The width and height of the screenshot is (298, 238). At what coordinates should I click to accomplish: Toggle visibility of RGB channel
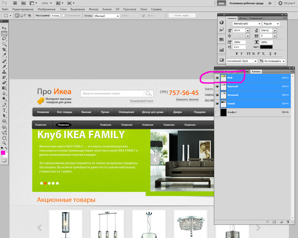click(217, 78)
